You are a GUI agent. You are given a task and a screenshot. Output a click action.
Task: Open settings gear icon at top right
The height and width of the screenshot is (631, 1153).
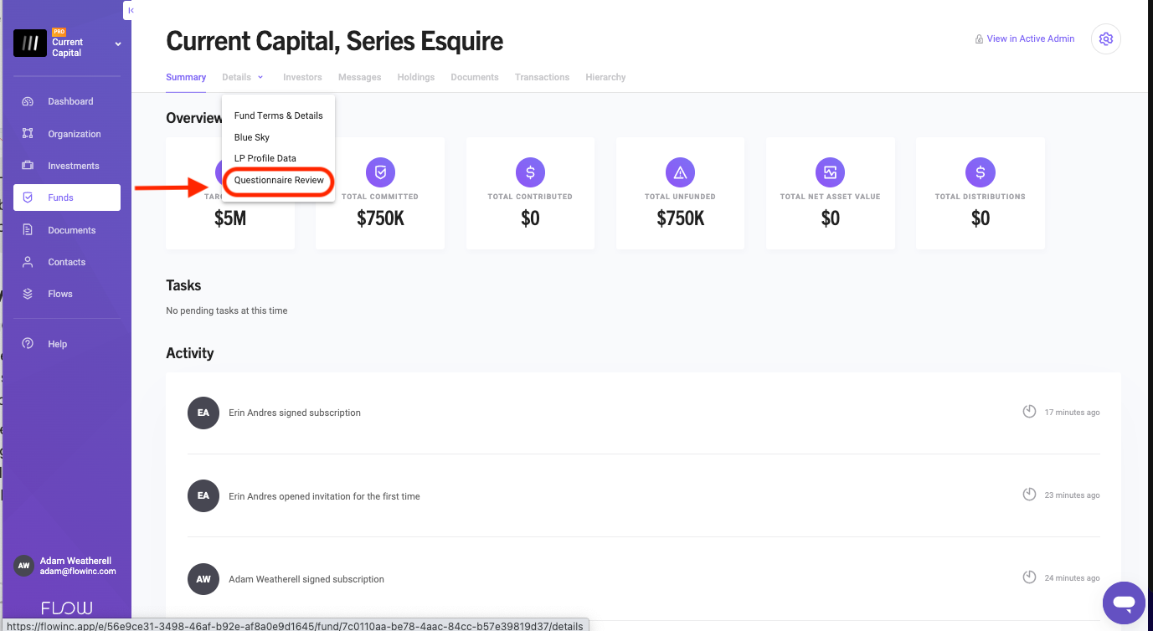pyautogui.click(x=1106, y=38)
